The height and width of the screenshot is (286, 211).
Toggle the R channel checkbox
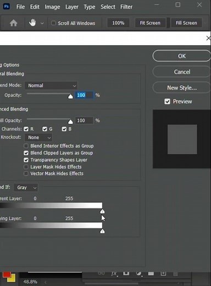click(26, 129)
